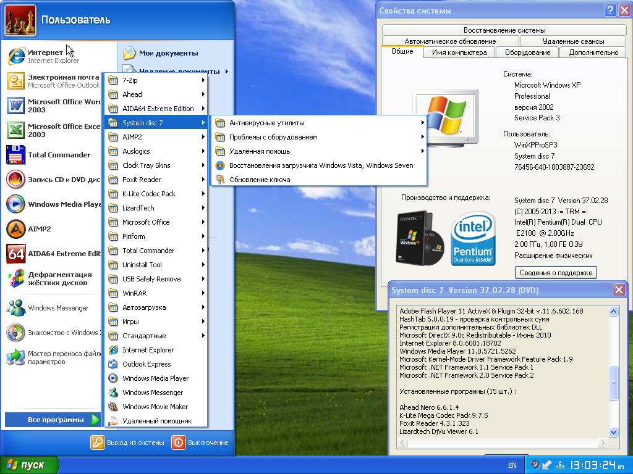Click the Сведения о поддержке button
The image size is (633, 474).
point(556,273)
